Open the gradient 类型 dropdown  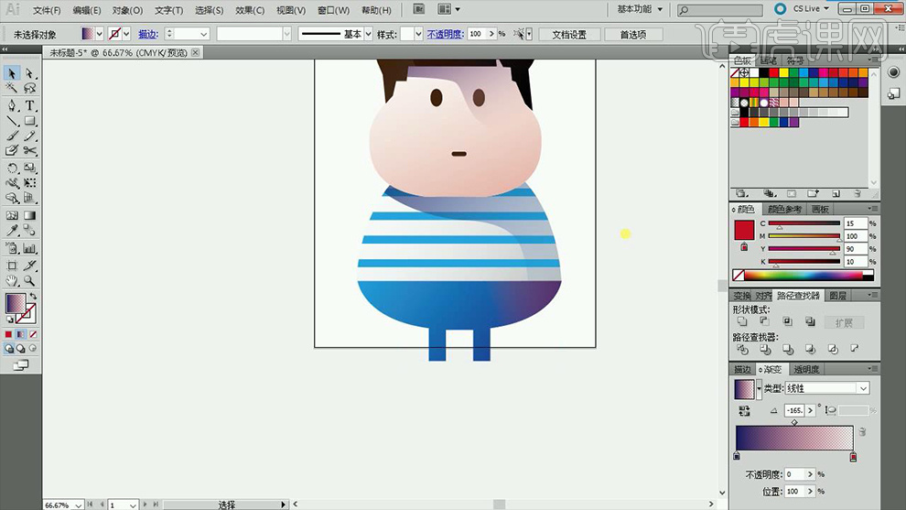[x=863, y=388]
